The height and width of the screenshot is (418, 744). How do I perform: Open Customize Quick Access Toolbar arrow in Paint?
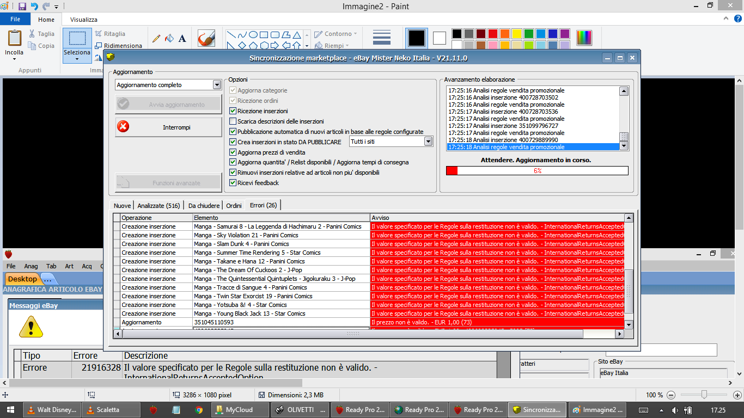tap(56, 7)
